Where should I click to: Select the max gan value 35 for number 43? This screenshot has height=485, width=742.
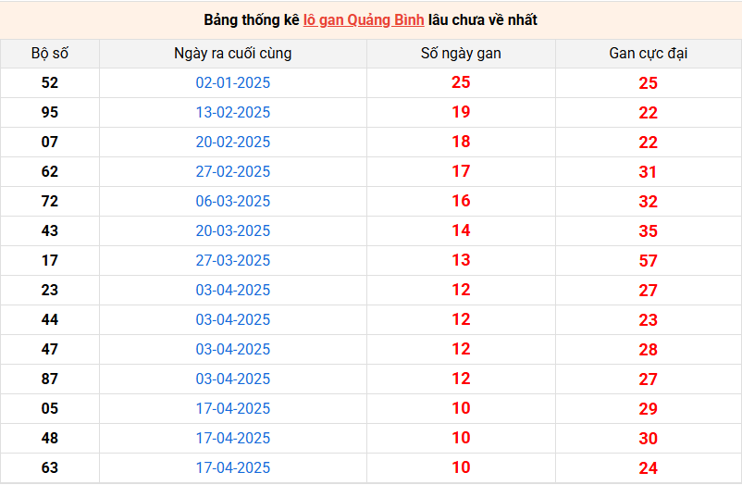tap(648, 231)
